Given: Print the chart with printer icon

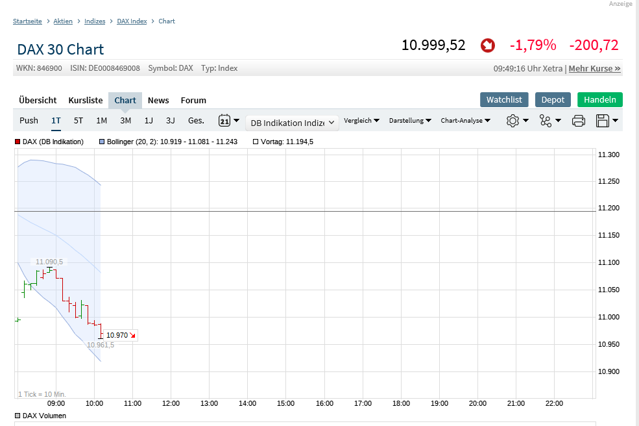Looking at the screenshot, I should [x=578, y=121].
